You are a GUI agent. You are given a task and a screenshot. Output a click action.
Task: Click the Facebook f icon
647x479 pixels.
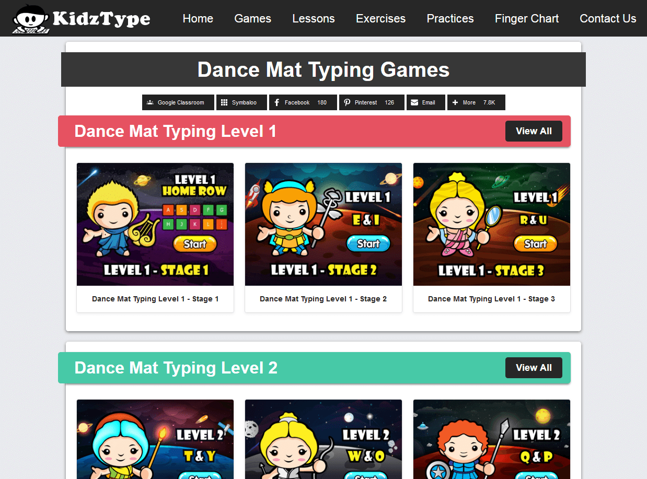pyautogui.click(x=277, y=102)
